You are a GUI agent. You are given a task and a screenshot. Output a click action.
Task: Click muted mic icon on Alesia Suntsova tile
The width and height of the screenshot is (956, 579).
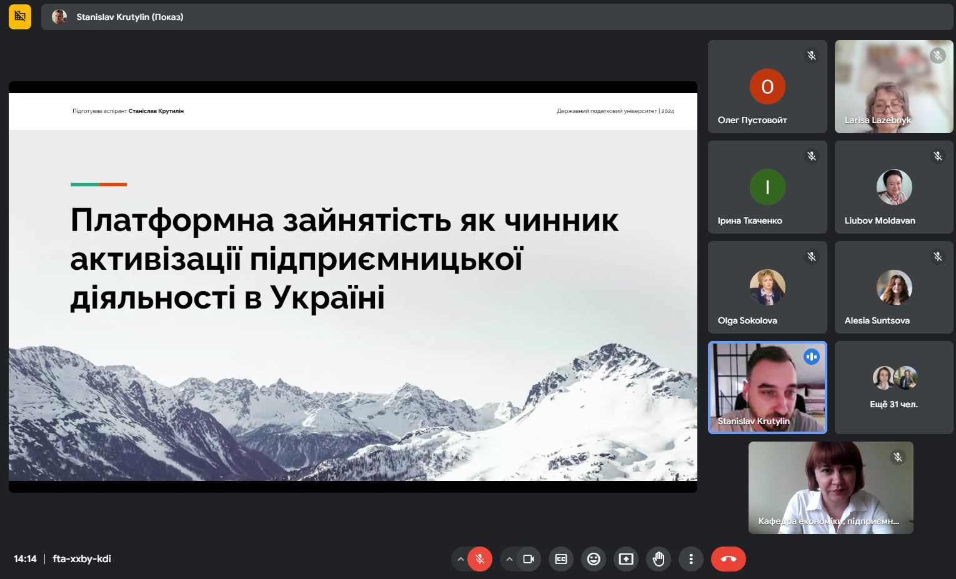click(937, 256)
